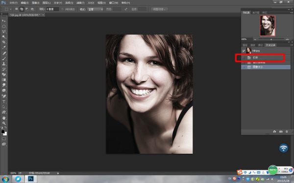Set history brush source on 5串.jpg snapshot
This screenshot has width=294, height=183.
pos(244,51)
